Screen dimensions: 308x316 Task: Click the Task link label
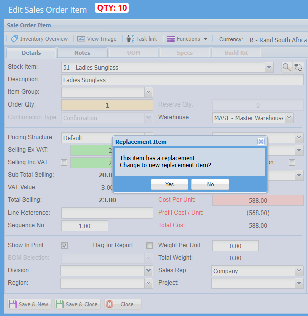(147, 39)
